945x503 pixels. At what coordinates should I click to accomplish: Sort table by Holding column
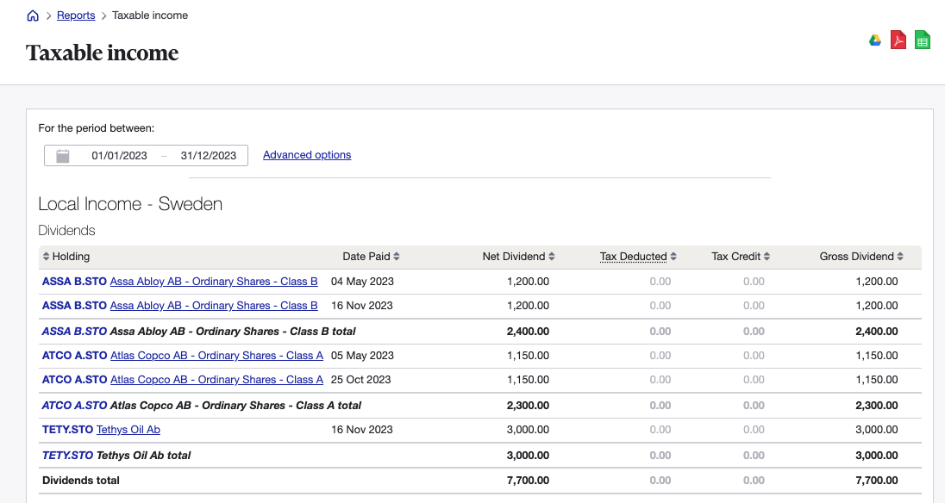[66, 257]
